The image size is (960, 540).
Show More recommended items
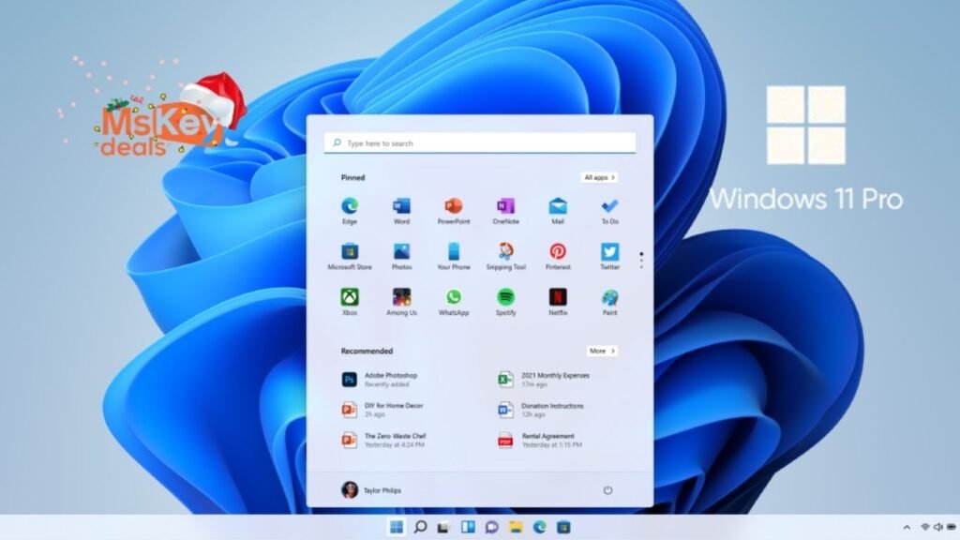click(603, 351)
